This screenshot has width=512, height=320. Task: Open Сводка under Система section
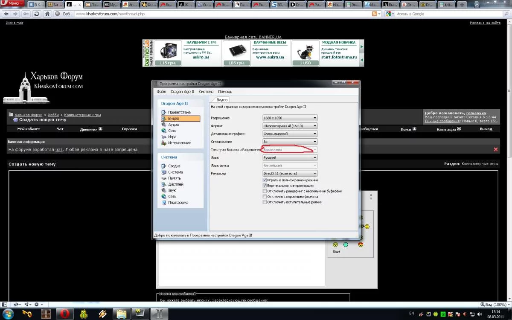tap(174, 166)
